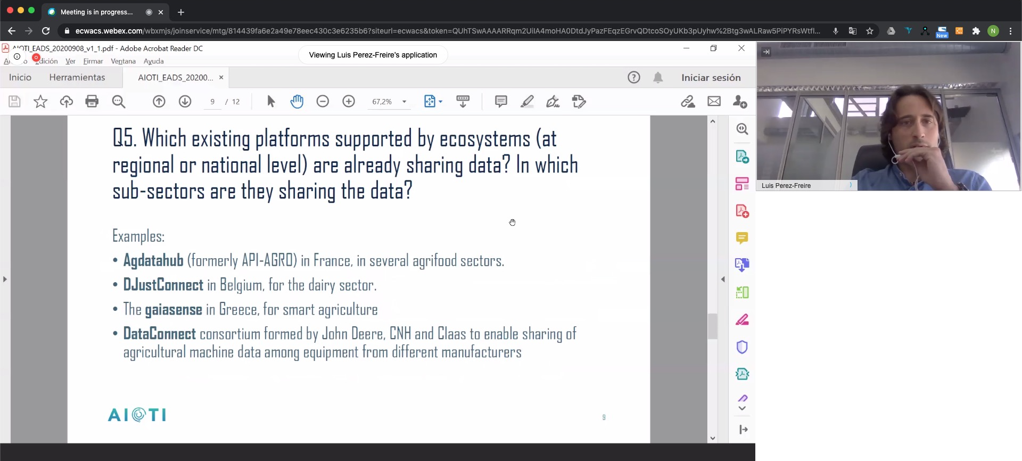Click the scrolling mode keyboard icon

click(463, 101)
